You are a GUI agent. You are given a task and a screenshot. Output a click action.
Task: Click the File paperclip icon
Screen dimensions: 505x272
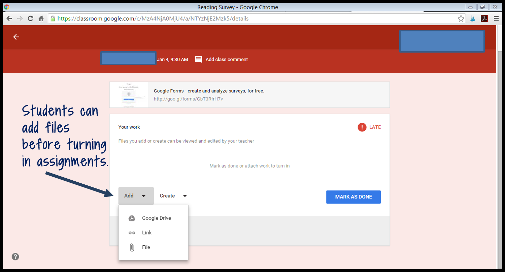pos(133,247)
